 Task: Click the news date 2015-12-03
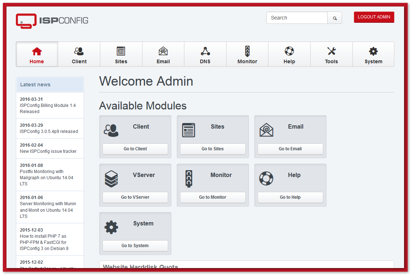pos(31,230)
